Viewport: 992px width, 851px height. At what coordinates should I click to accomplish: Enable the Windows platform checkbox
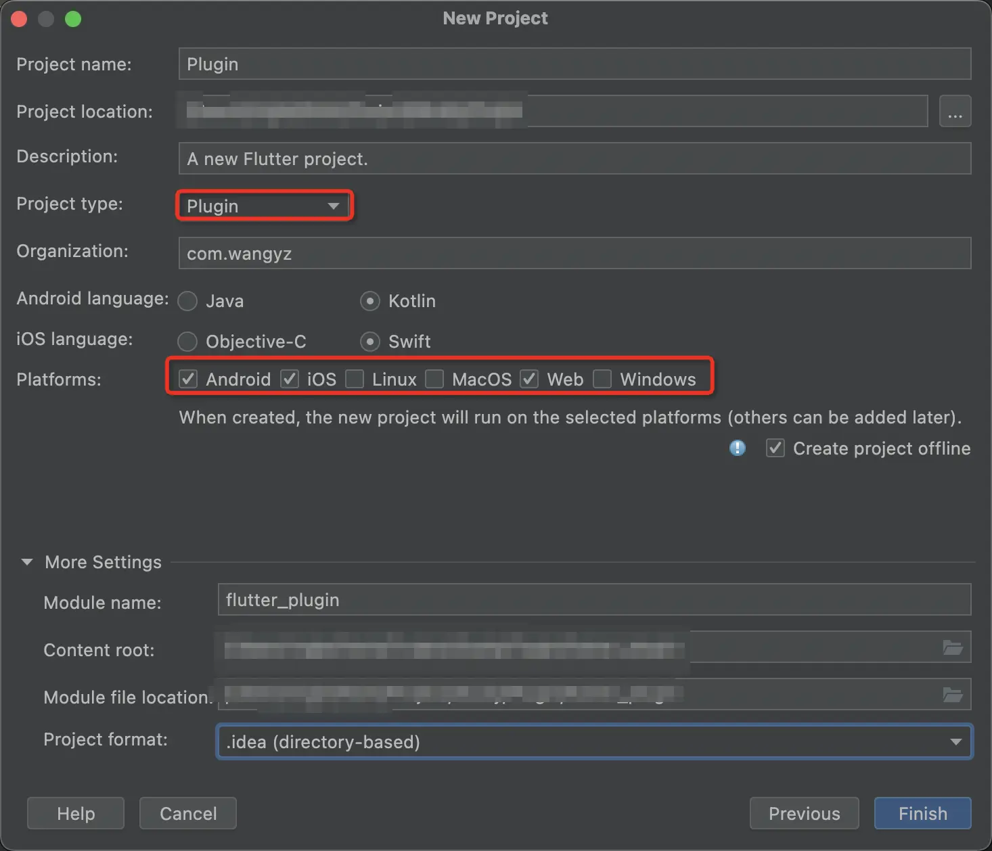602,379
